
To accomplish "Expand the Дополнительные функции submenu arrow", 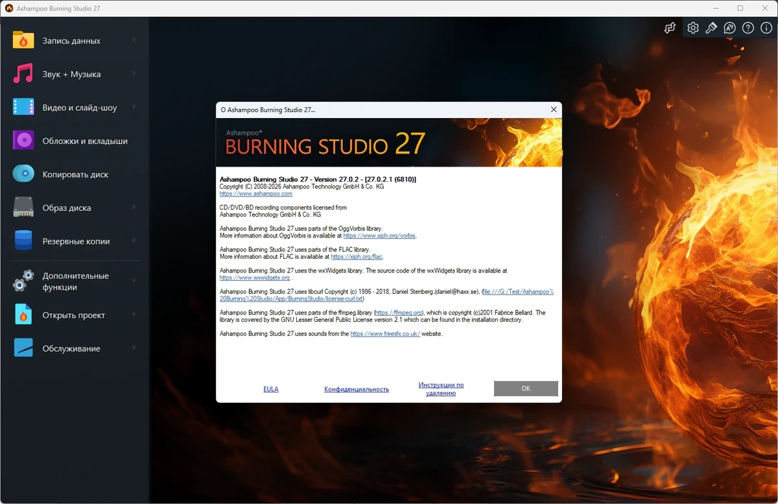I will (x=134, y=281).
